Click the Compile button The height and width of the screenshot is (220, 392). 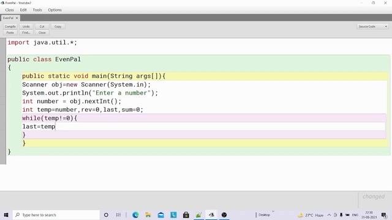coord(10,26)
